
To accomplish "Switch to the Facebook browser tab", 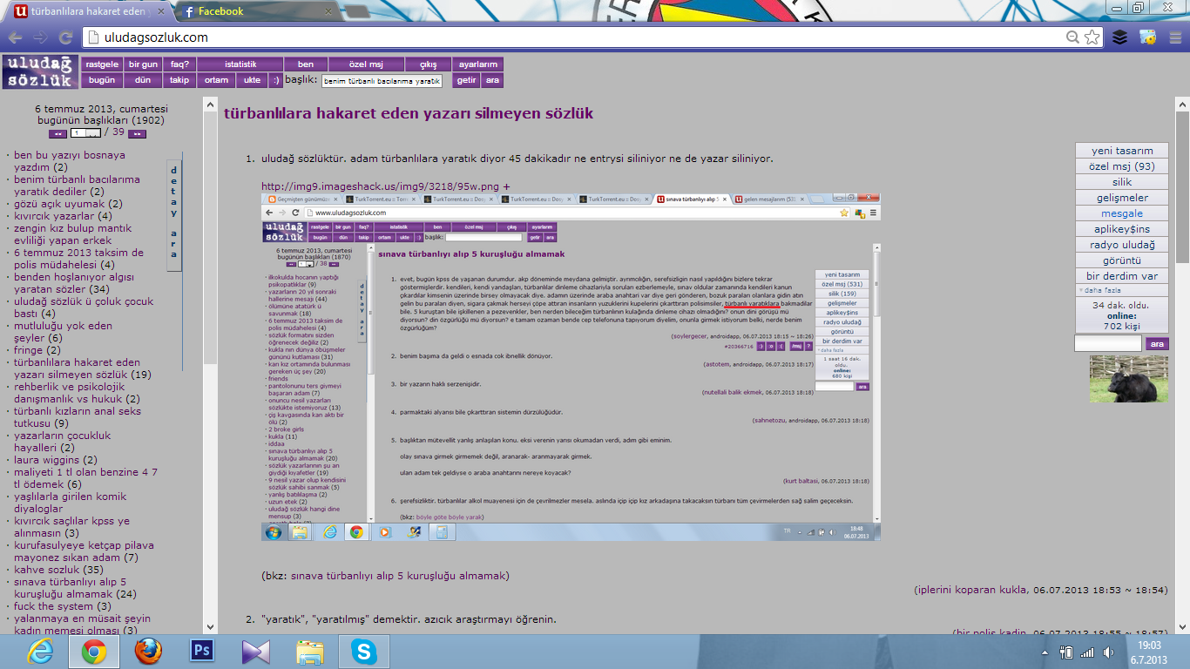I will [253, 11].
